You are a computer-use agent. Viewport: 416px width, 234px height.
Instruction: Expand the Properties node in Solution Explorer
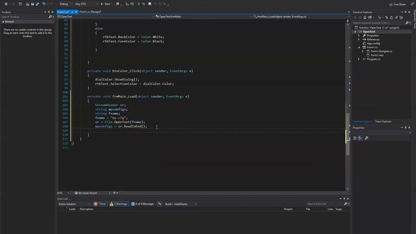[x=359, y=36]
